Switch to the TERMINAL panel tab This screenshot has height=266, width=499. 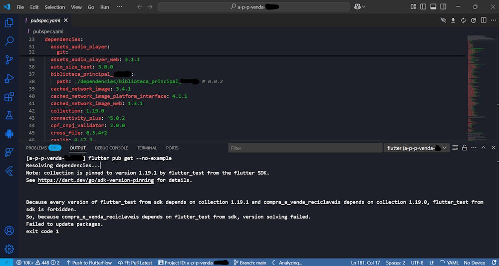pos(147,148)
